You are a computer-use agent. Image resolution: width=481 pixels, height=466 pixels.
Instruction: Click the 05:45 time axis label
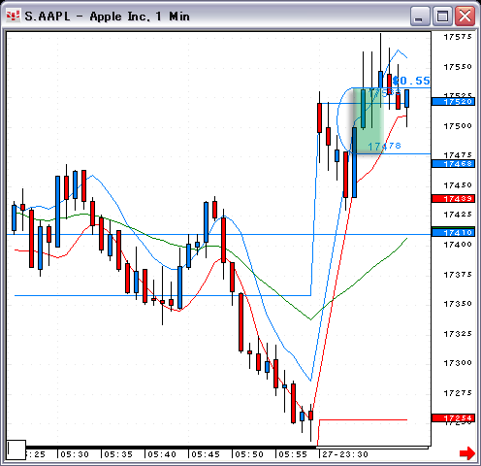(x=206, y=454)
